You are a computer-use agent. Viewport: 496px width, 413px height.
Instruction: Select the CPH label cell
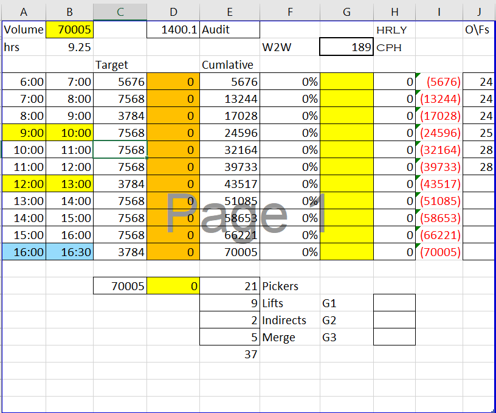click(394, 47)
